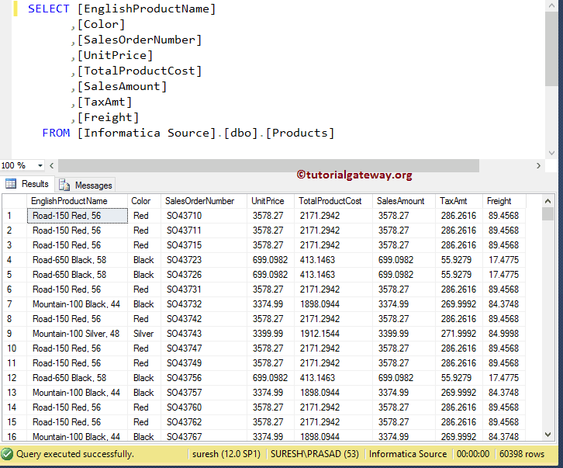Click the Results grid icon
Image resolution: width=563 pixels, height=468 pixels.
[x=11, y=184]
